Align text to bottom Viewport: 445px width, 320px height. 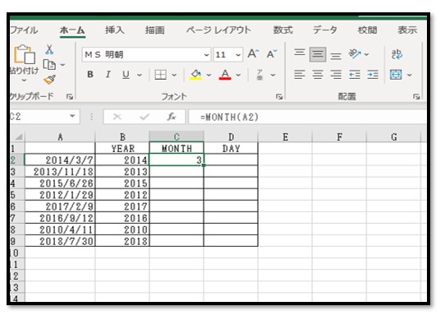pyautogui.click(x=336, y=55)
